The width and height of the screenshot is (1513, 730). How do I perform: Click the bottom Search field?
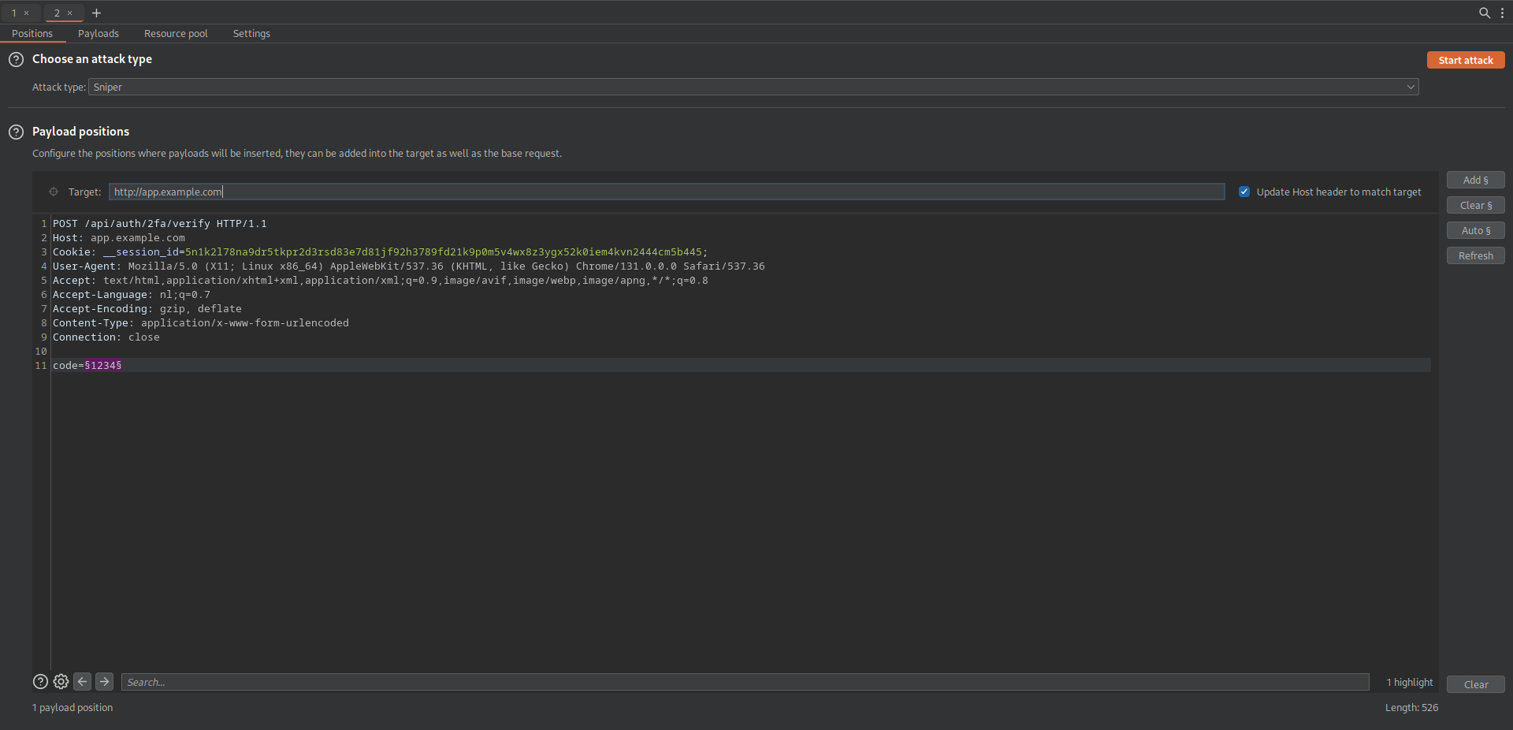745,682
